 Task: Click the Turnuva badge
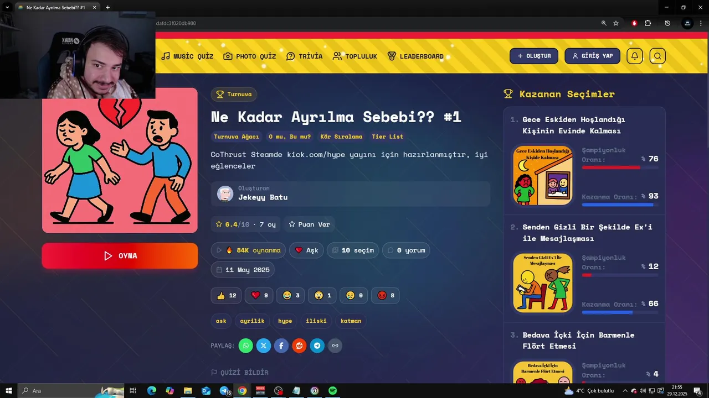pos(234,95)
